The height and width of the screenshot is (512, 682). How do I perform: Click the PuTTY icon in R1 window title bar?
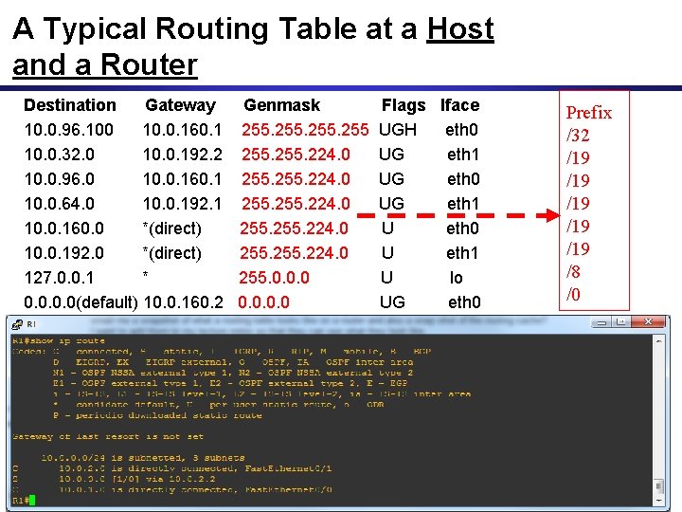17,324
